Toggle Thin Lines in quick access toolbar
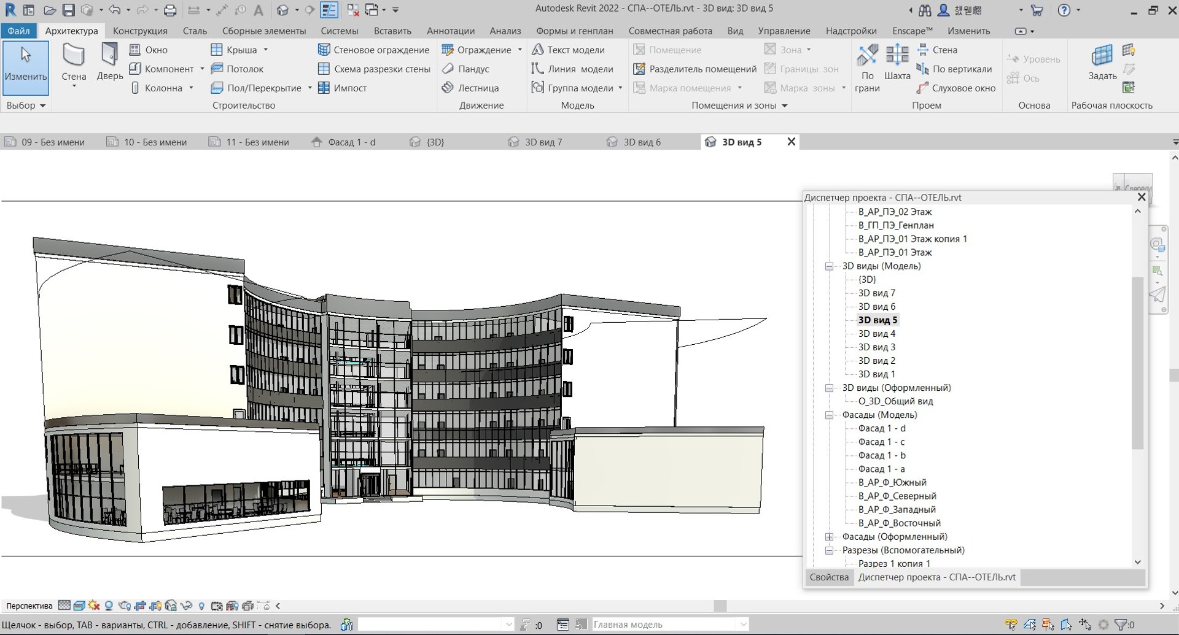Image resolution: width=1179 pixels, height=635 pixels. (329, 10)
